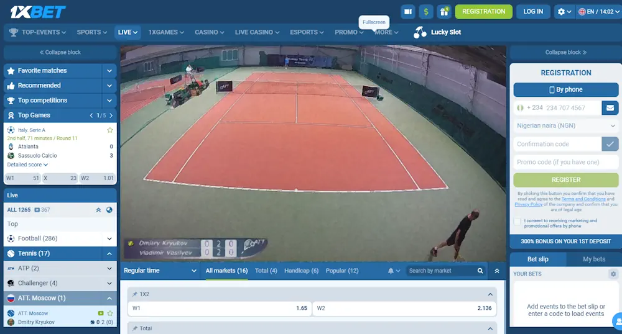Select the Total (4) tab
This screenshot has width=622, height=334.
[x=266, y=271]
